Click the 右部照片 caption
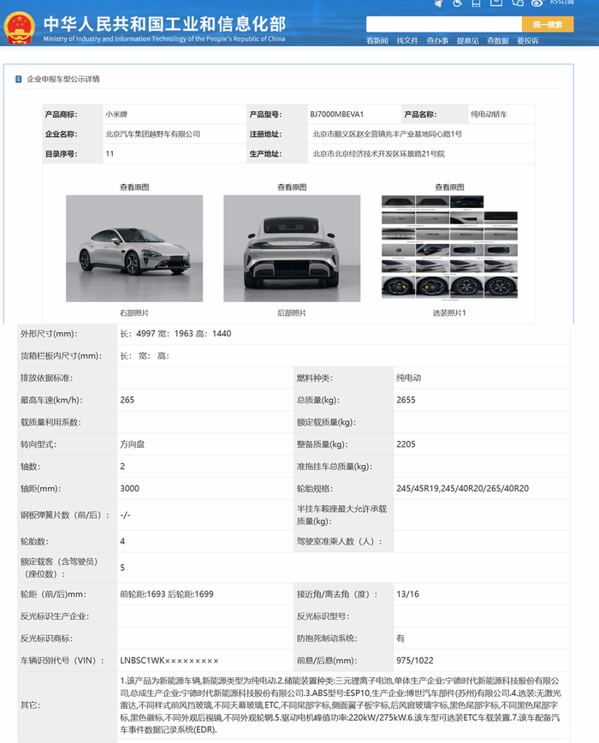Image resolution: width=599 pixels, height=743 pixels. (134, 312)
